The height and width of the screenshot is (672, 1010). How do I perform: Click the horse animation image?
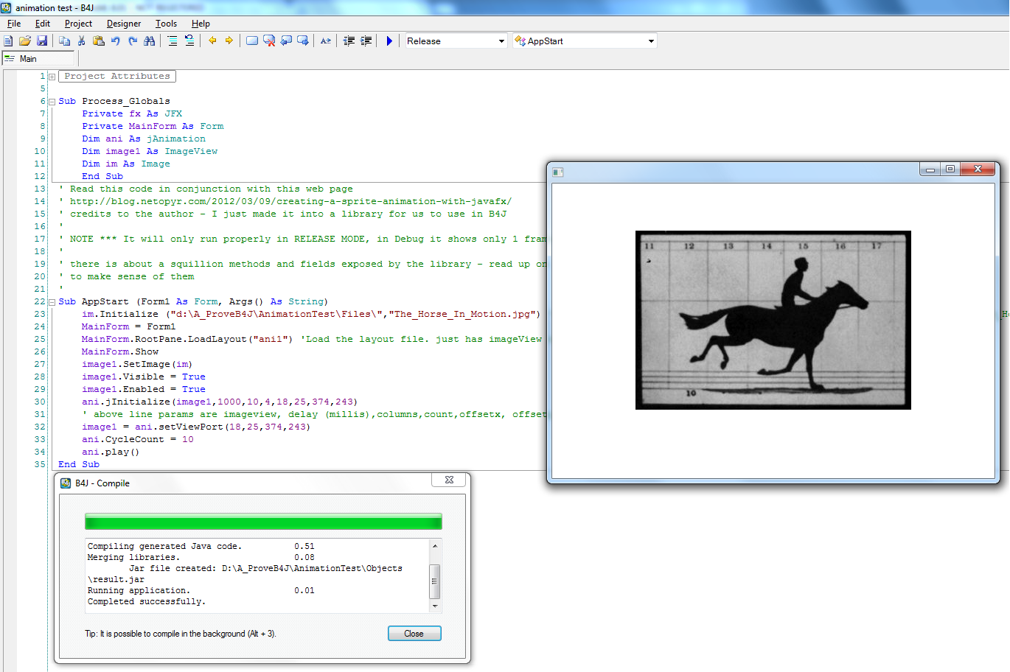(x=773, y=320)
